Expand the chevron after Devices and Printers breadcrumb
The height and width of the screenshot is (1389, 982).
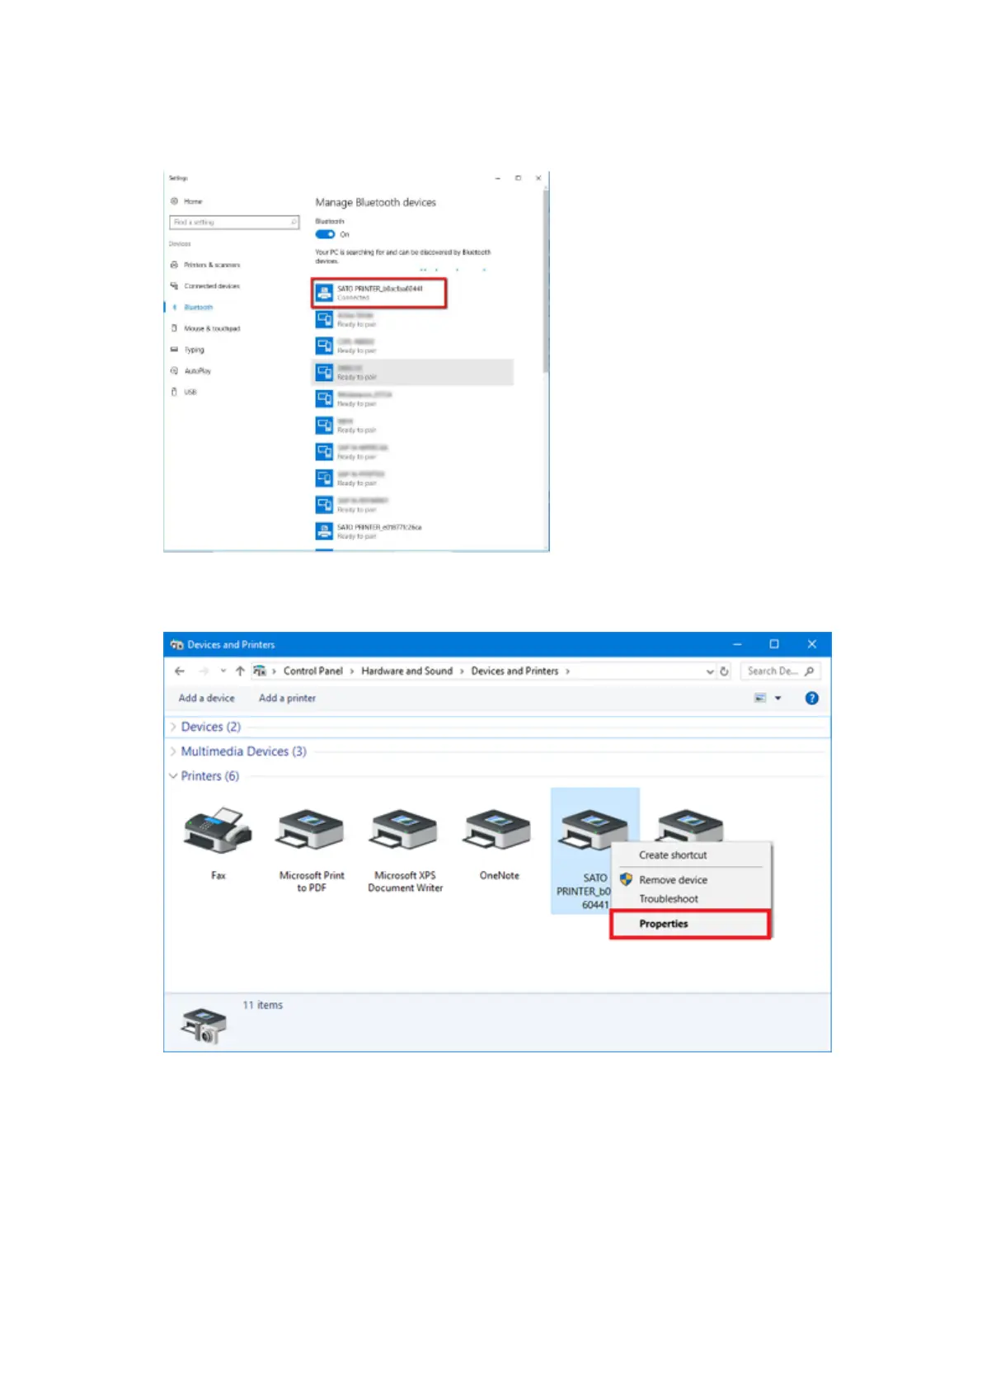[x=567, y=671]
